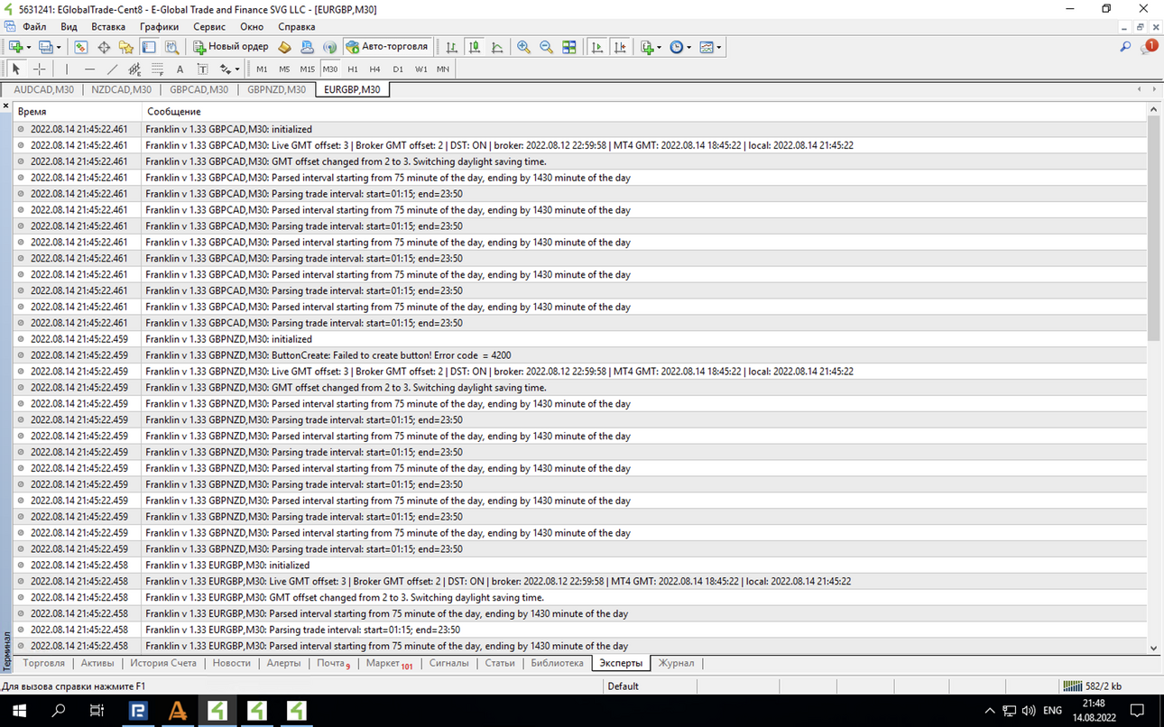Click the Время column header

coord(78,112)
